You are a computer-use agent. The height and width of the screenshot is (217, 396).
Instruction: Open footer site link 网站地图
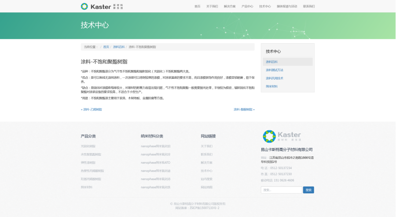(x=207, y=187)
